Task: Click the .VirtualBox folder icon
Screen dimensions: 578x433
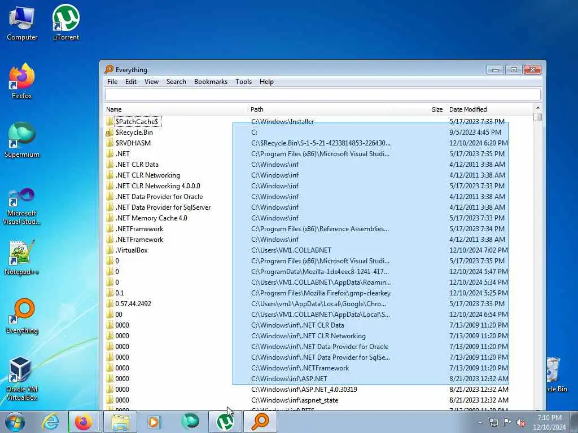Action: click(110, 250)
